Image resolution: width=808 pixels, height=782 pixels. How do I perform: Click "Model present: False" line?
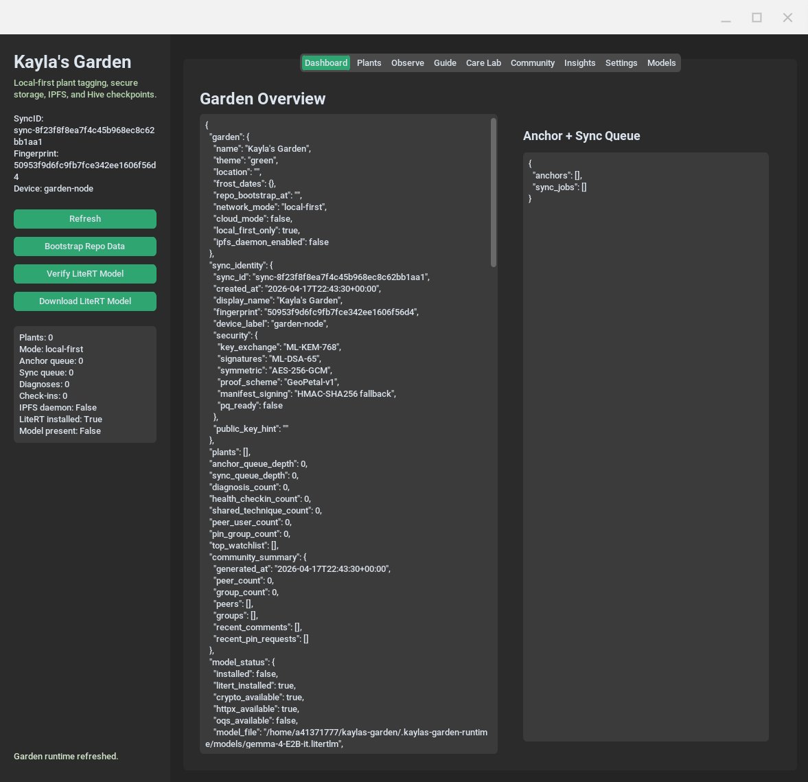coord(60,431)
